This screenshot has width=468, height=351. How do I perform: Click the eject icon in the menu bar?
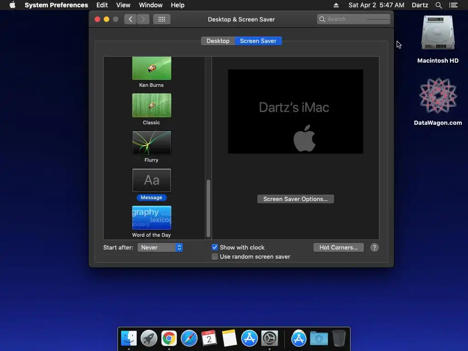336,5
